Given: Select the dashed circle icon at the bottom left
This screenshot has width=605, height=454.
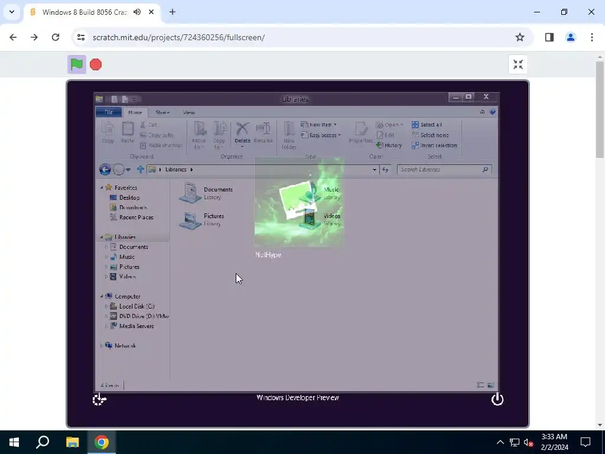Looking at the screenshot, I should click(99, 399).
